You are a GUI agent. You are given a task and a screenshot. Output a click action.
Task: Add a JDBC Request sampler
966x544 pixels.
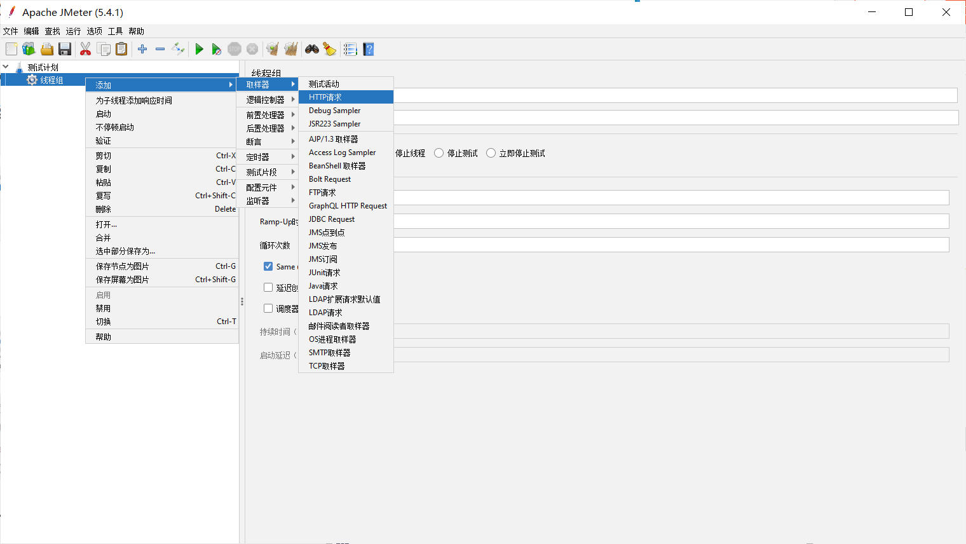[346, 219]
